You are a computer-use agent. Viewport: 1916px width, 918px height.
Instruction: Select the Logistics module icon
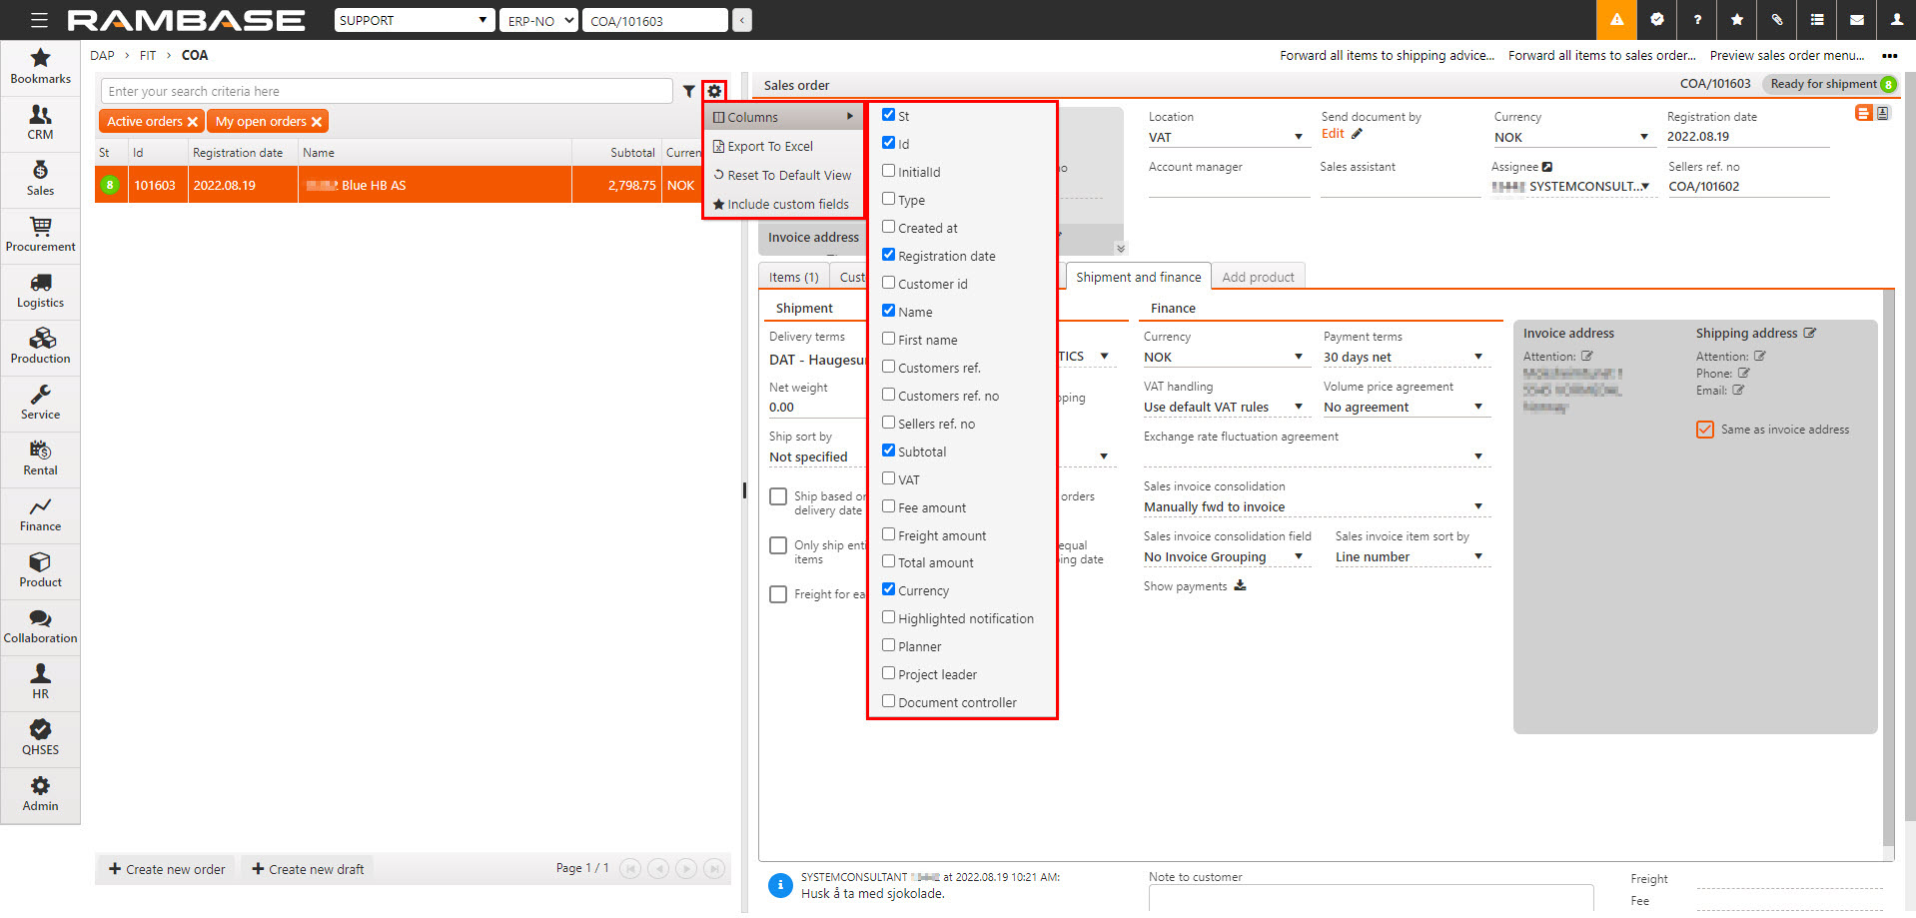[x=40, y=292]
